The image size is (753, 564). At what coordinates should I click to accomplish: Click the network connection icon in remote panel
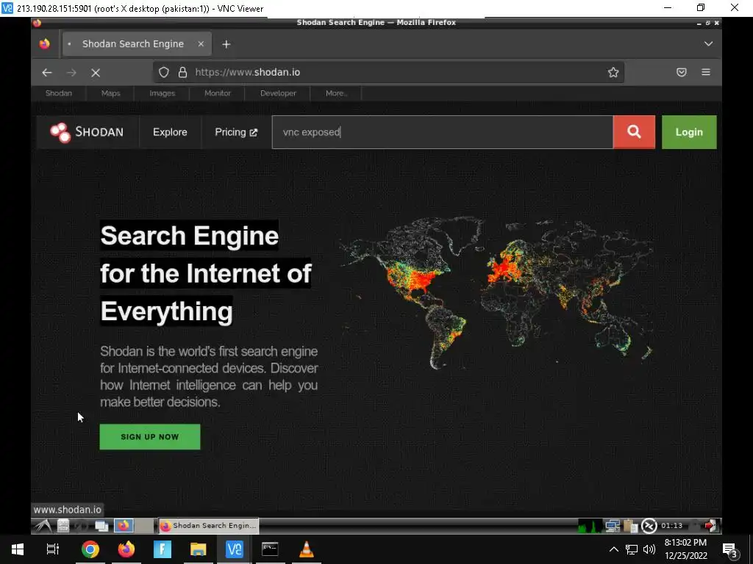point(613,526)
